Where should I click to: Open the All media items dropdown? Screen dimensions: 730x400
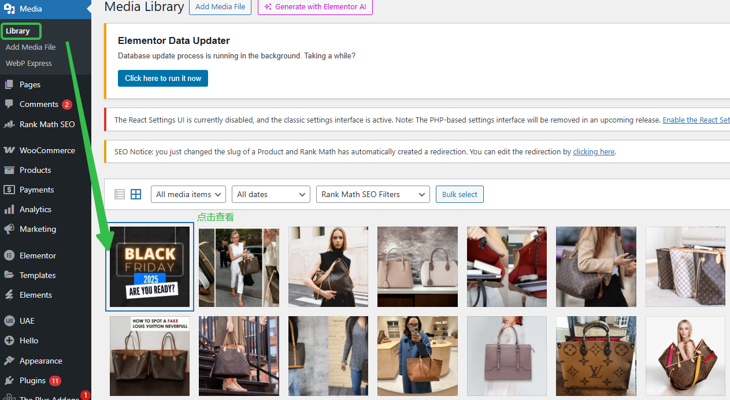coord(188,194)
